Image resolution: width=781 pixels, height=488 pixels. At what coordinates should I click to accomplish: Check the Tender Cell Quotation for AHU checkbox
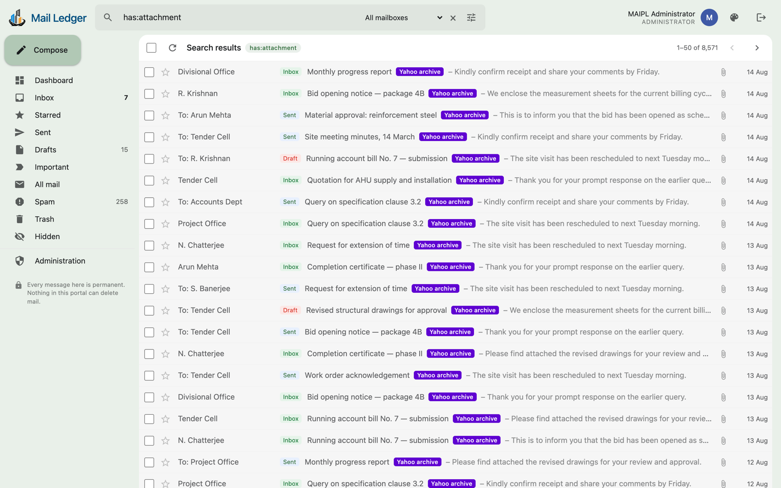[149, 181]
